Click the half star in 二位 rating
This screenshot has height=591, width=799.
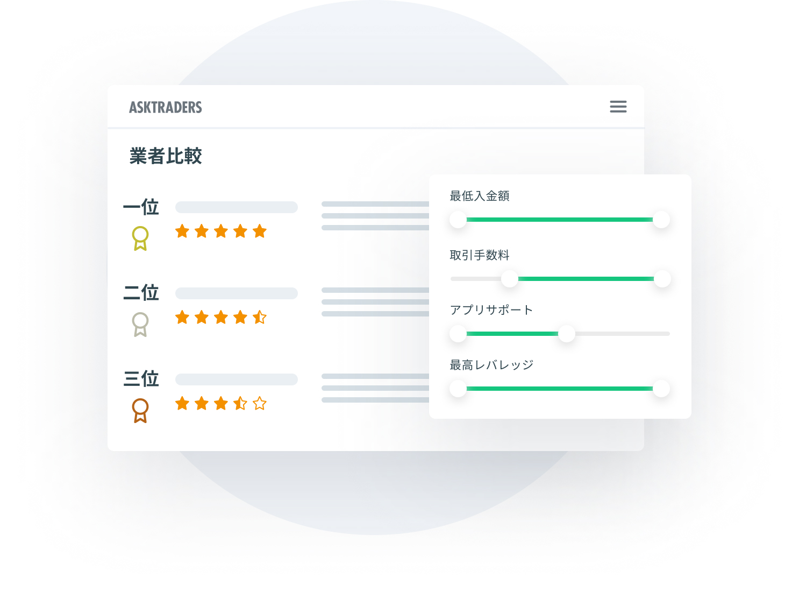click(260, 318)
